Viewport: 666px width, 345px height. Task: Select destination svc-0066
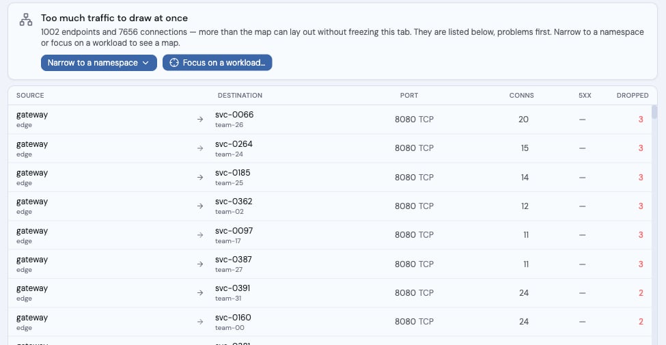(234, 115)
